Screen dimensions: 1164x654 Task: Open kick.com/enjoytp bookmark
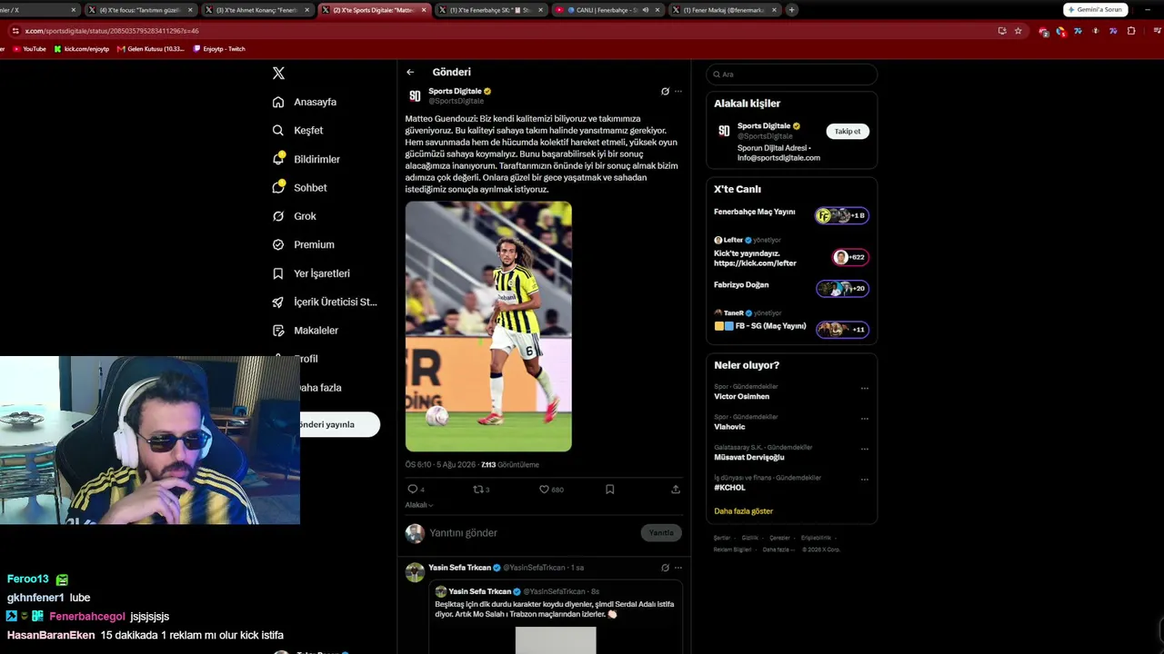[x=82, y=49]
